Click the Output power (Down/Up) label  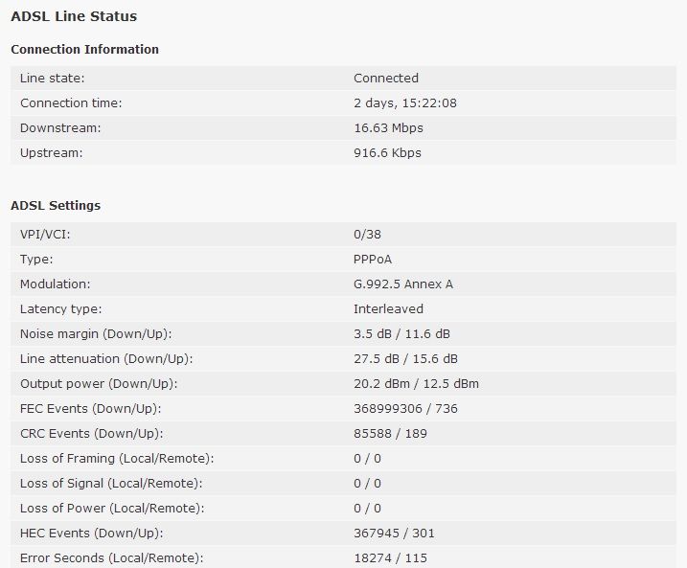coord(99,384)
